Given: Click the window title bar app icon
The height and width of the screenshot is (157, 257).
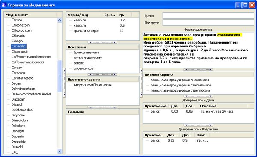Looking at the screenshot, I should pos(4,5).
